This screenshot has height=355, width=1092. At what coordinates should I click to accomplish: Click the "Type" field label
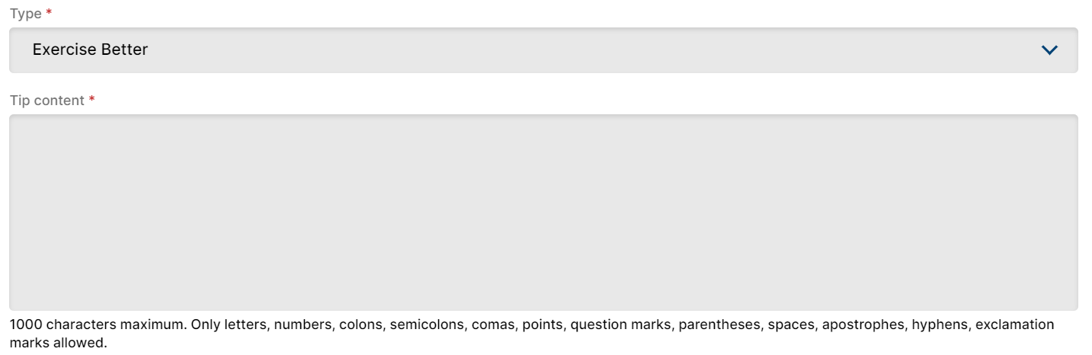click(x=25, y=14)
